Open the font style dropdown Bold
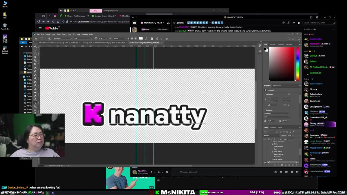Viewport: 347px width, 195px height. pyautogui.click(x=83, y=38)
